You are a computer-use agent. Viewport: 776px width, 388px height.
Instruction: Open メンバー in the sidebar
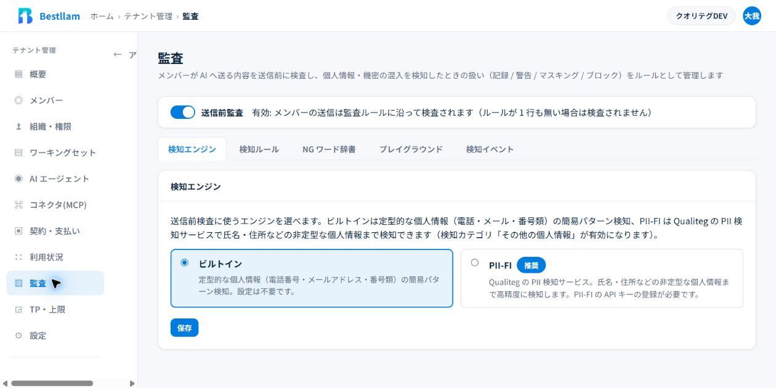click(x=55, y=100)
